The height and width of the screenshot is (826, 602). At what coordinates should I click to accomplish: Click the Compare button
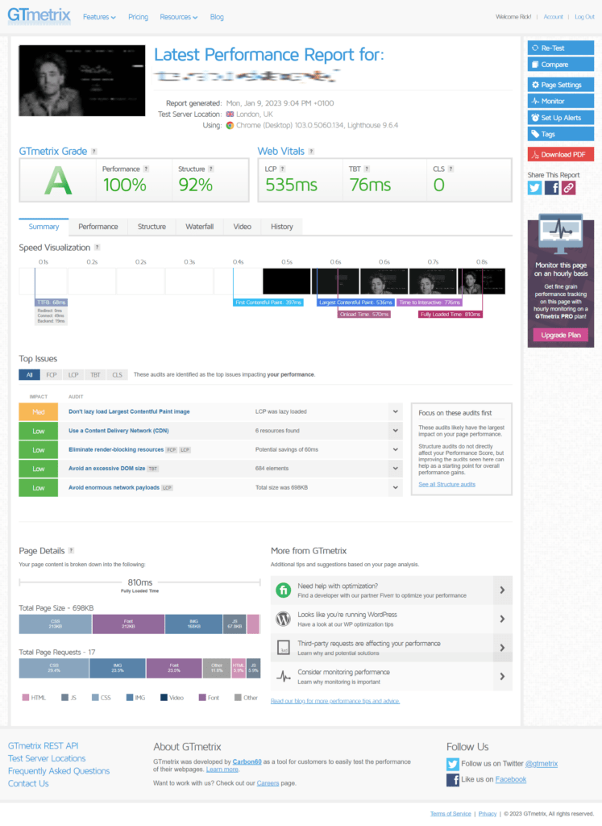click(561, 65)
